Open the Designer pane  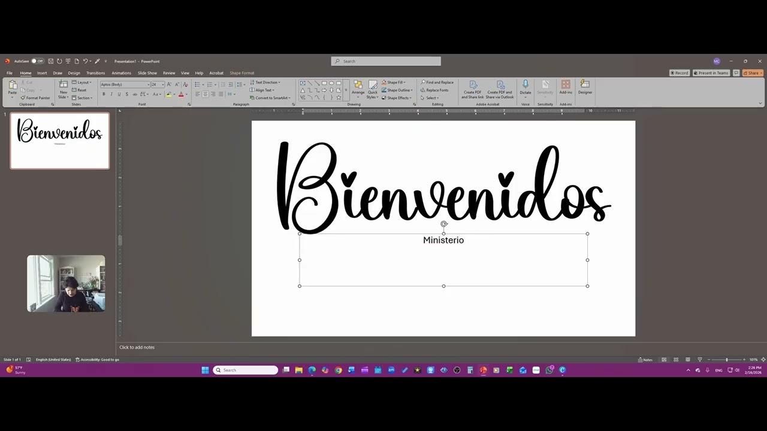tap(585, 87)
